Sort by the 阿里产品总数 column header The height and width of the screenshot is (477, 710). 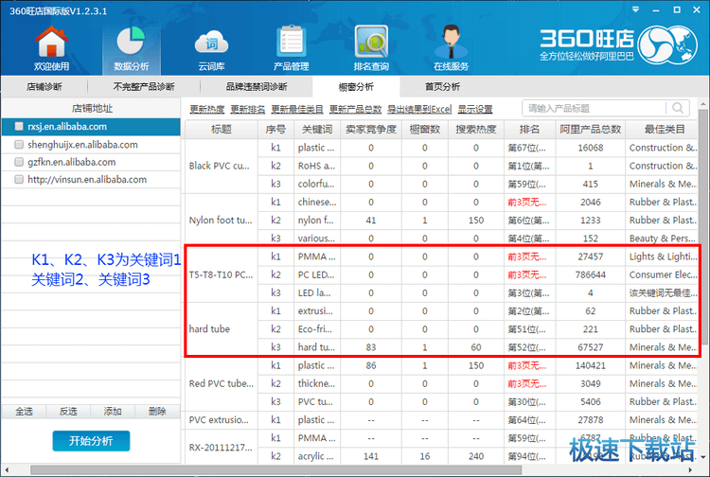591,130
